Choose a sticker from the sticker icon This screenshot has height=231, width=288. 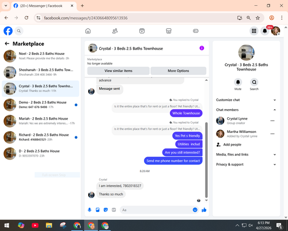[105, 210]
